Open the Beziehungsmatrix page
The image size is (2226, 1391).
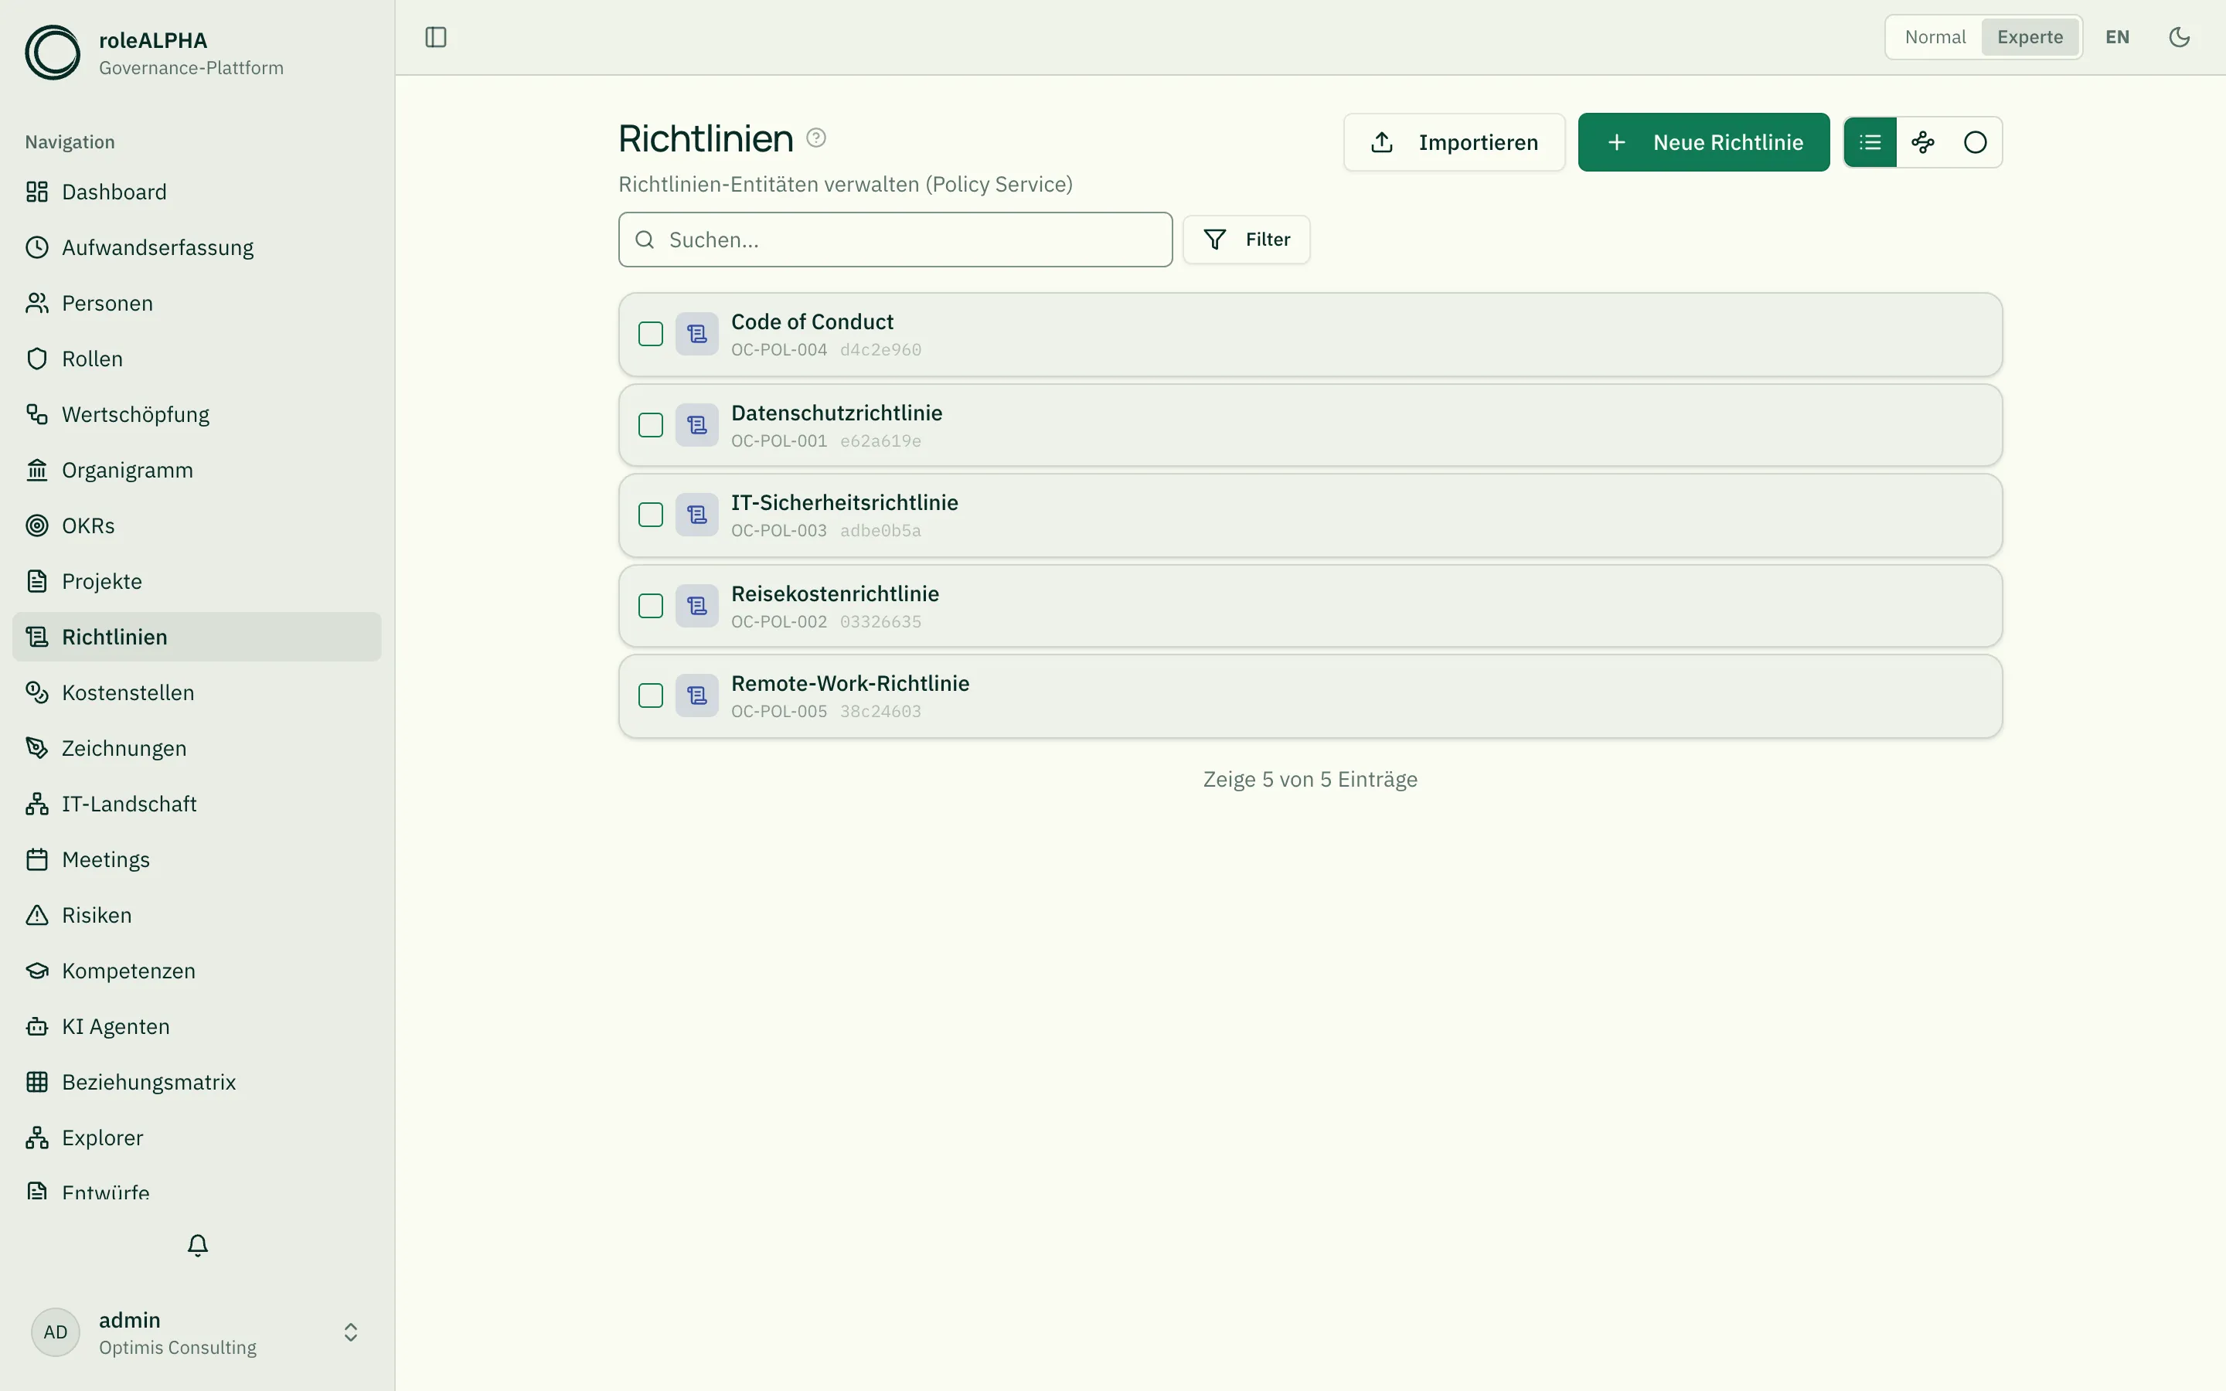(x=197, y=1082)
